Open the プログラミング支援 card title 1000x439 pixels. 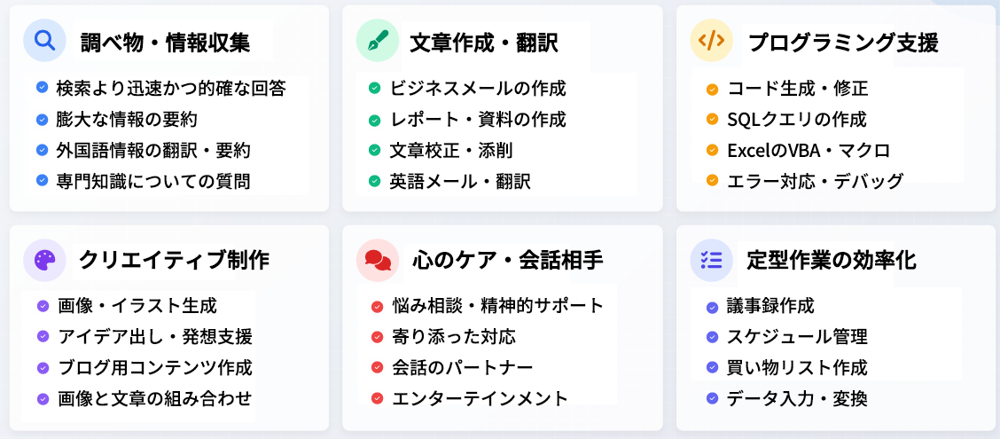(843, 43)
